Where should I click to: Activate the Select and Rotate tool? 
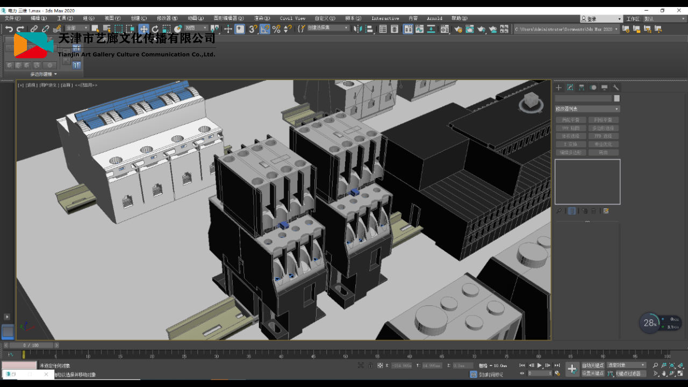(x=155, y=29)
